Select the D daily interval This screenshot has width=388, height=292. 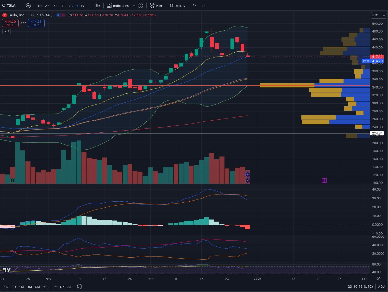(77, 6)
